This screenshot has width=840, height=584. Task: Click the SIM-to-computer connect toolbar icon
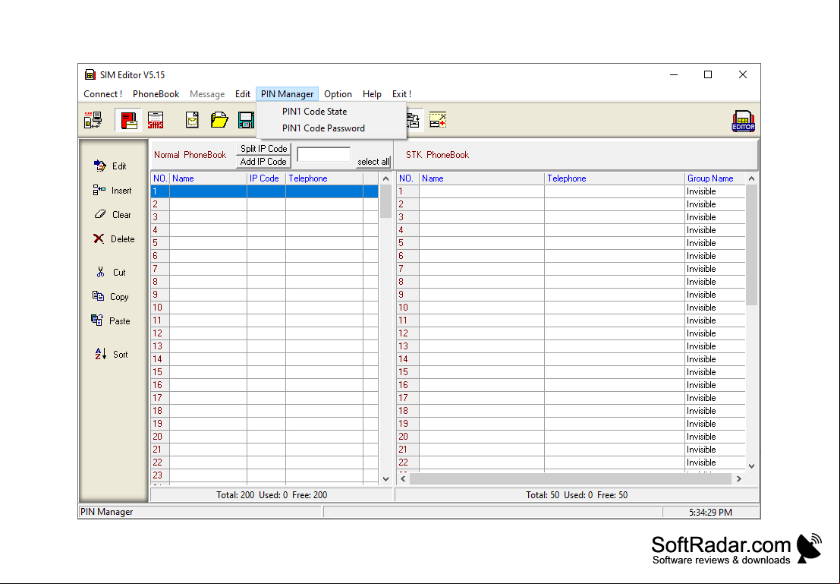click(x=93, y=119)
